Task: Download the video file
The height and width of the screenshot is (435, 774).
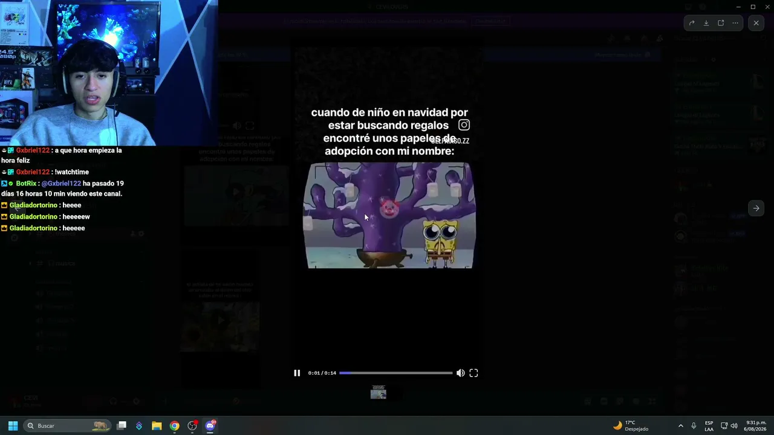Action: [x=706, y=23]
